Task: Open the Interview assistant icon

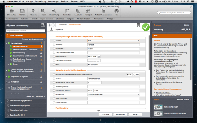Action: click(33, 11)
